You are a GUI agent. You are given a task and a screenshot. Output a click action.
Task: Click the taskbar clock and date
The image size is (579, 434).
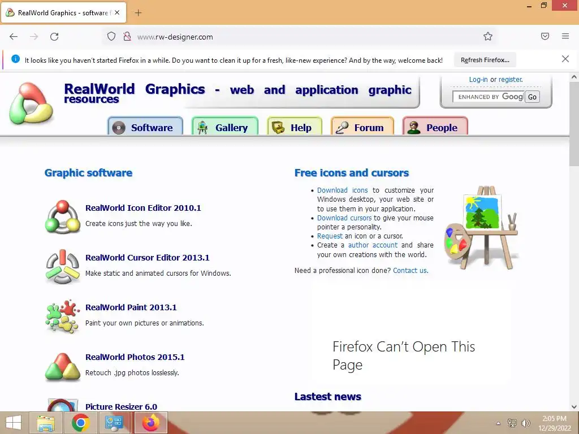tap(554, 423)
